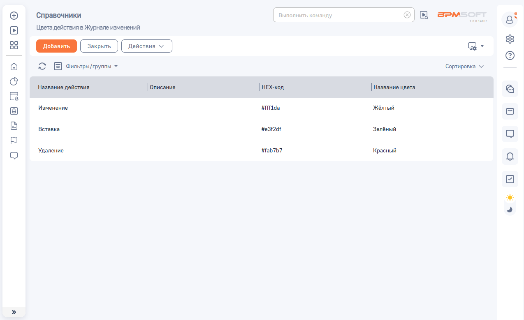Go to the home icon in the sidebar
The width and height of the screenshot is (524, 320).
coord(14,67)
